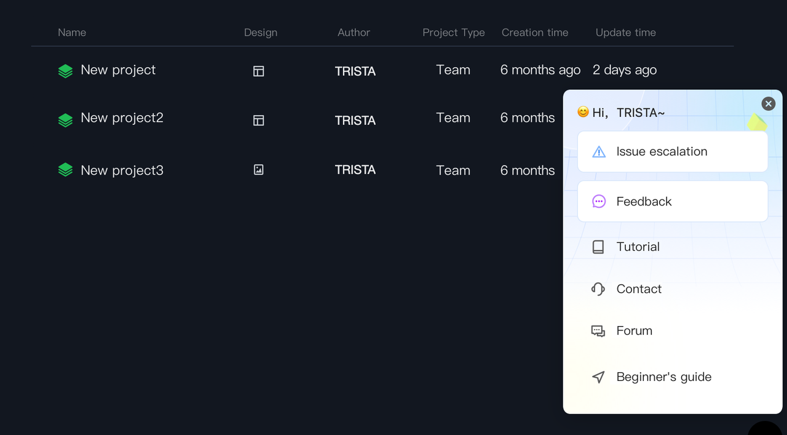Click the green layers icon beside New project2
This screenshot has width=787, height=435.
(x=65, y=120)
